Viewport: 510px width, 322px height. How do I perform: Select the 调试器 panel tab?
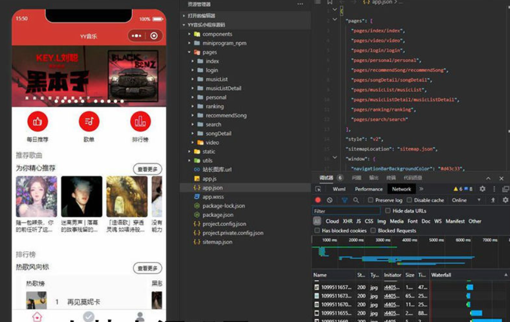coord(326,178)
